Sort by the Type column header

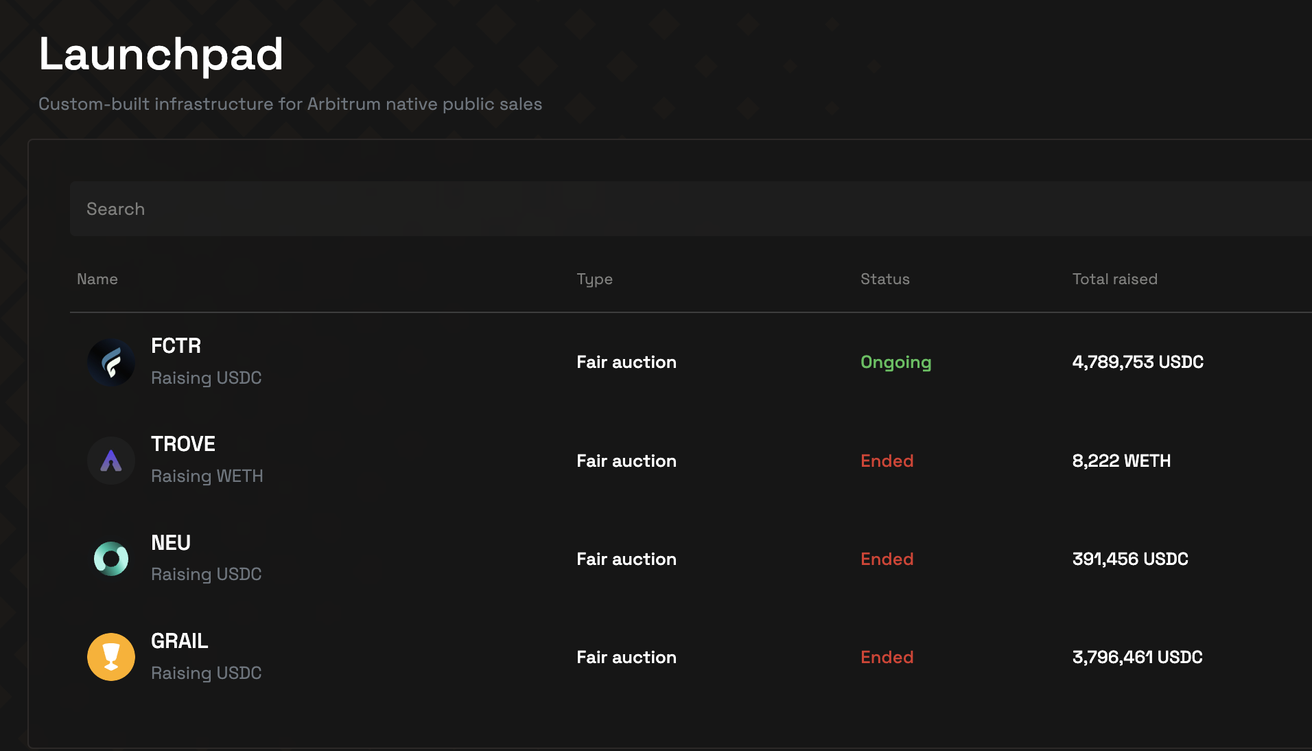pyautogui.click(x=594, y=279)
